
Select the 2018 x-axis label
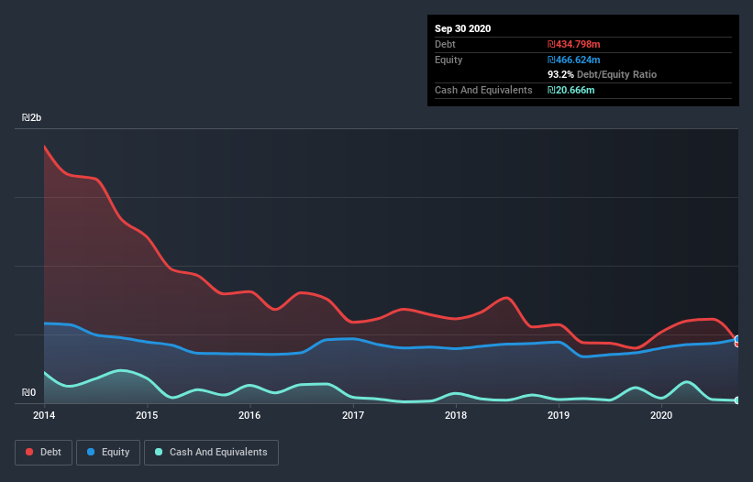pos(456,415)
